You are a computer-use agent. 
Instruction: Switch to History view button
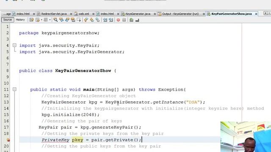[x=20, y=20]
